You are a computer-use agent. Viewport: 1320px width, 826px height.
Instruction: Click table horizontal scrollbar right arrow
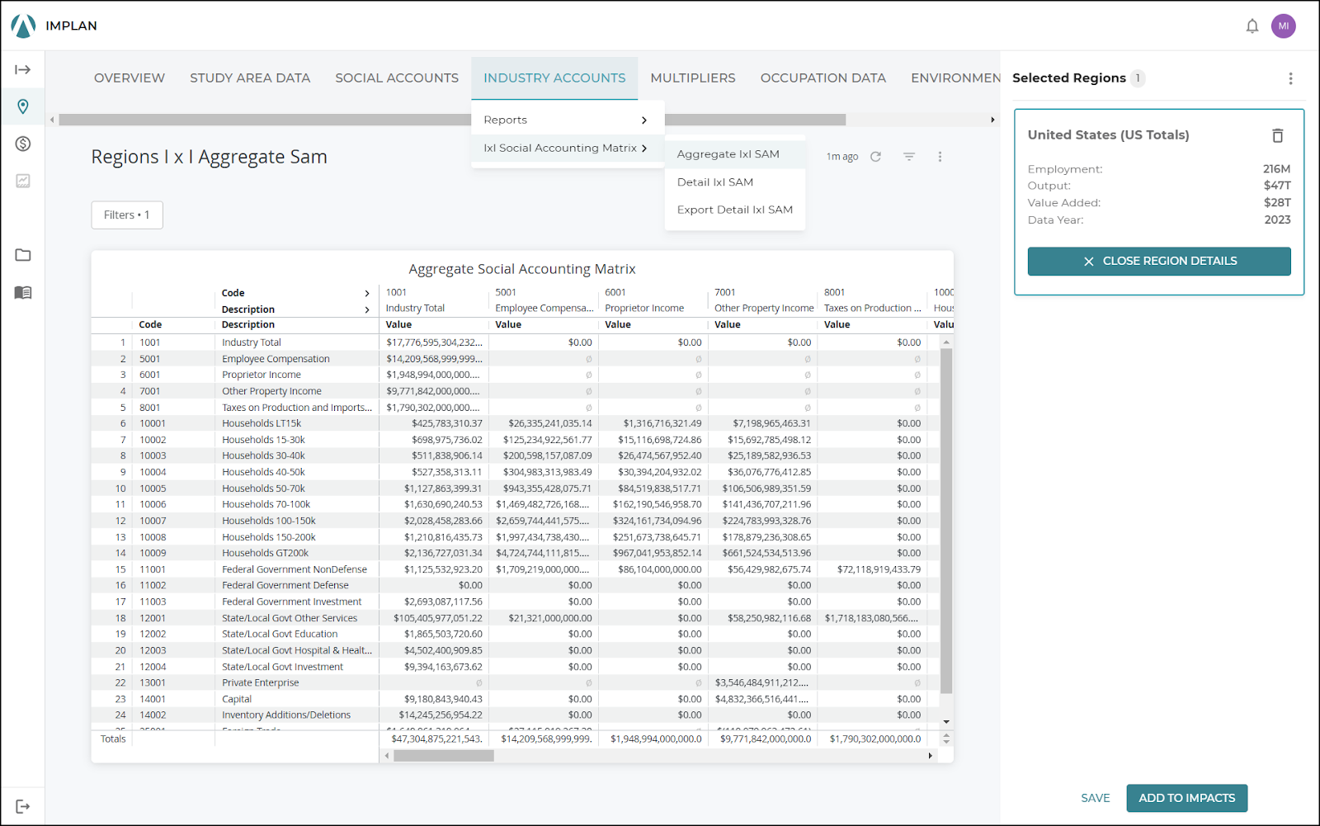pos(931,756)
